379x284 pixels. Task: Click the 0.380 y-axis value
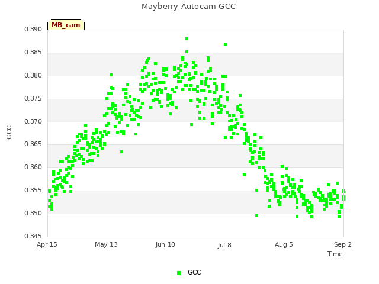pyautogui.click(x=33, y=76)
